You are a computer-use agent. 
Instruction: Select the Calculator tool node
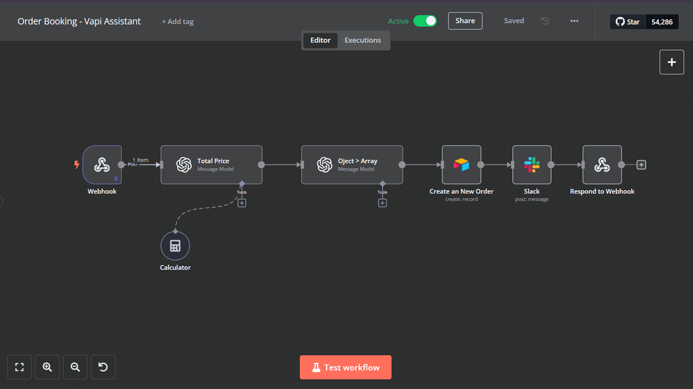click(175, 245)
